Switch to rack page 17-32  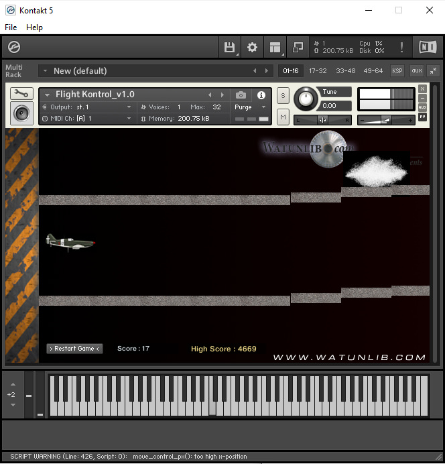pos(318,70)
